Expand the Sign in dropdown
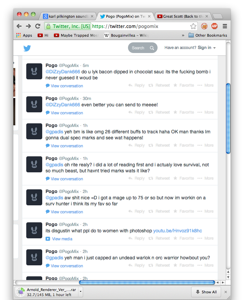Image resolution: width=244 pixels, height=300 pixels. click(x=207, y=48)
